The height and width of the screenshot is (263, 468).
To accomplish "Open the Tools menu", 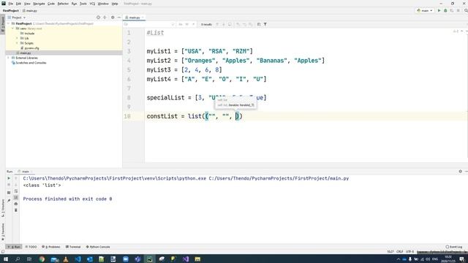I will point(83,4).
